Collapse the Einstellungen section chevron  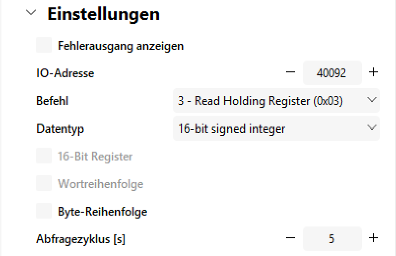coord(32,14)
